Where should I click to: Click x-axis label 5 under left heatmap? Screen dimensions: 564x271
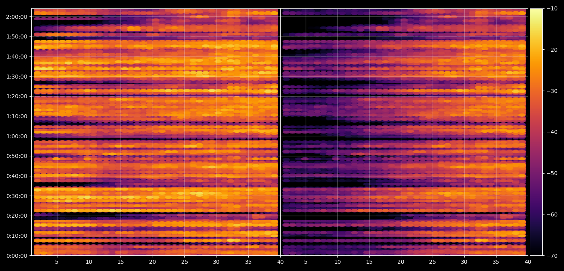point(57,262)
